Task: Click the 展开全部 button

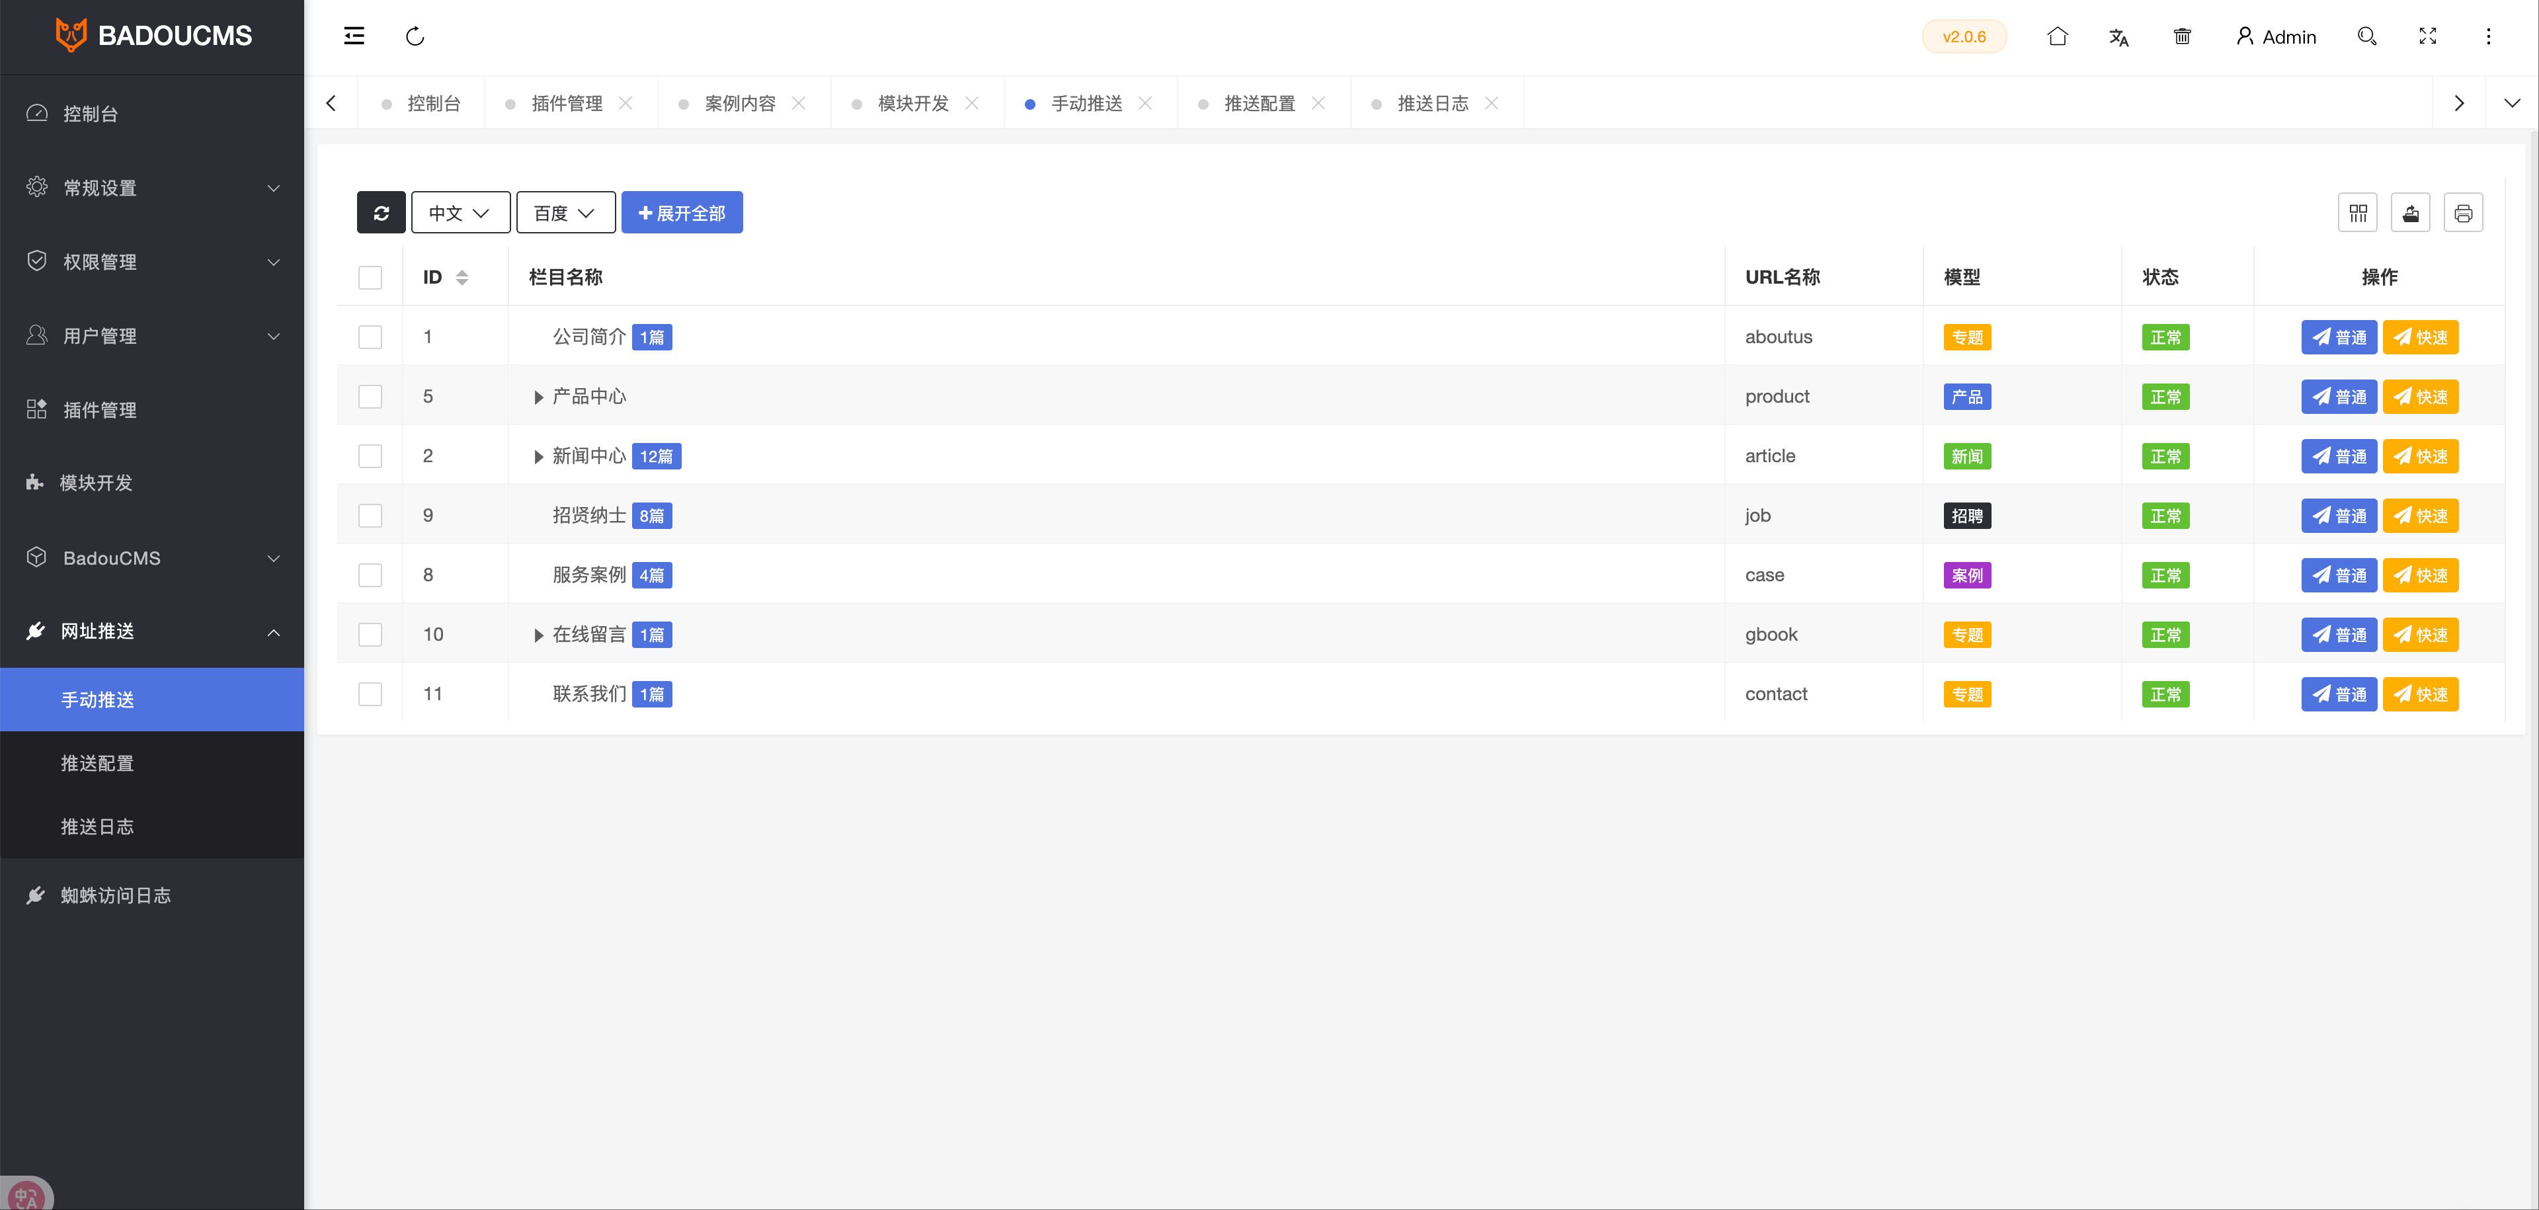Action: (681, 213)
